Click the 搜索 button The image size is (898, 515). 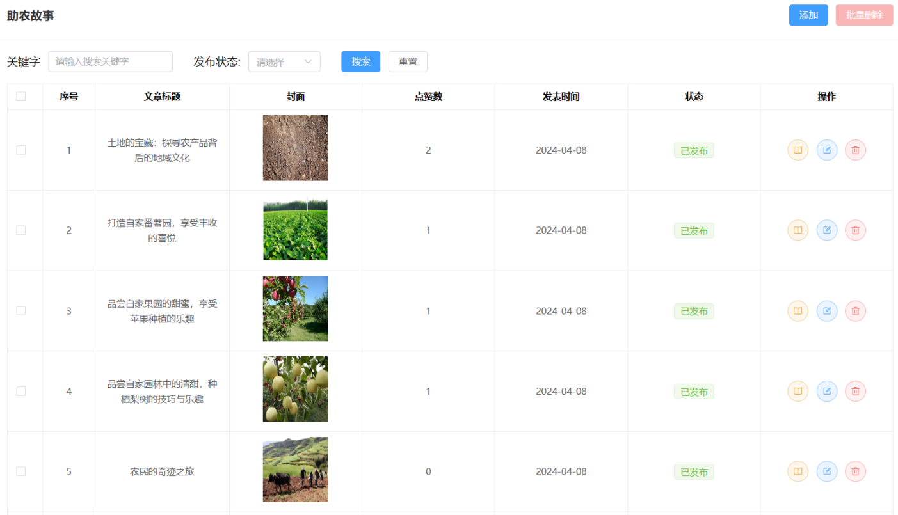point(361,61)
